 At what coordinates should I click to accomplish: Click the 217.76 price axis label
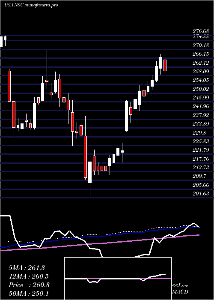tap(200, 159)
